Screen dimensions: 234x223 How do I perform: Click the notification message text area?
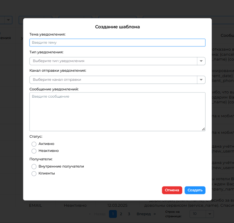[117, 111]
